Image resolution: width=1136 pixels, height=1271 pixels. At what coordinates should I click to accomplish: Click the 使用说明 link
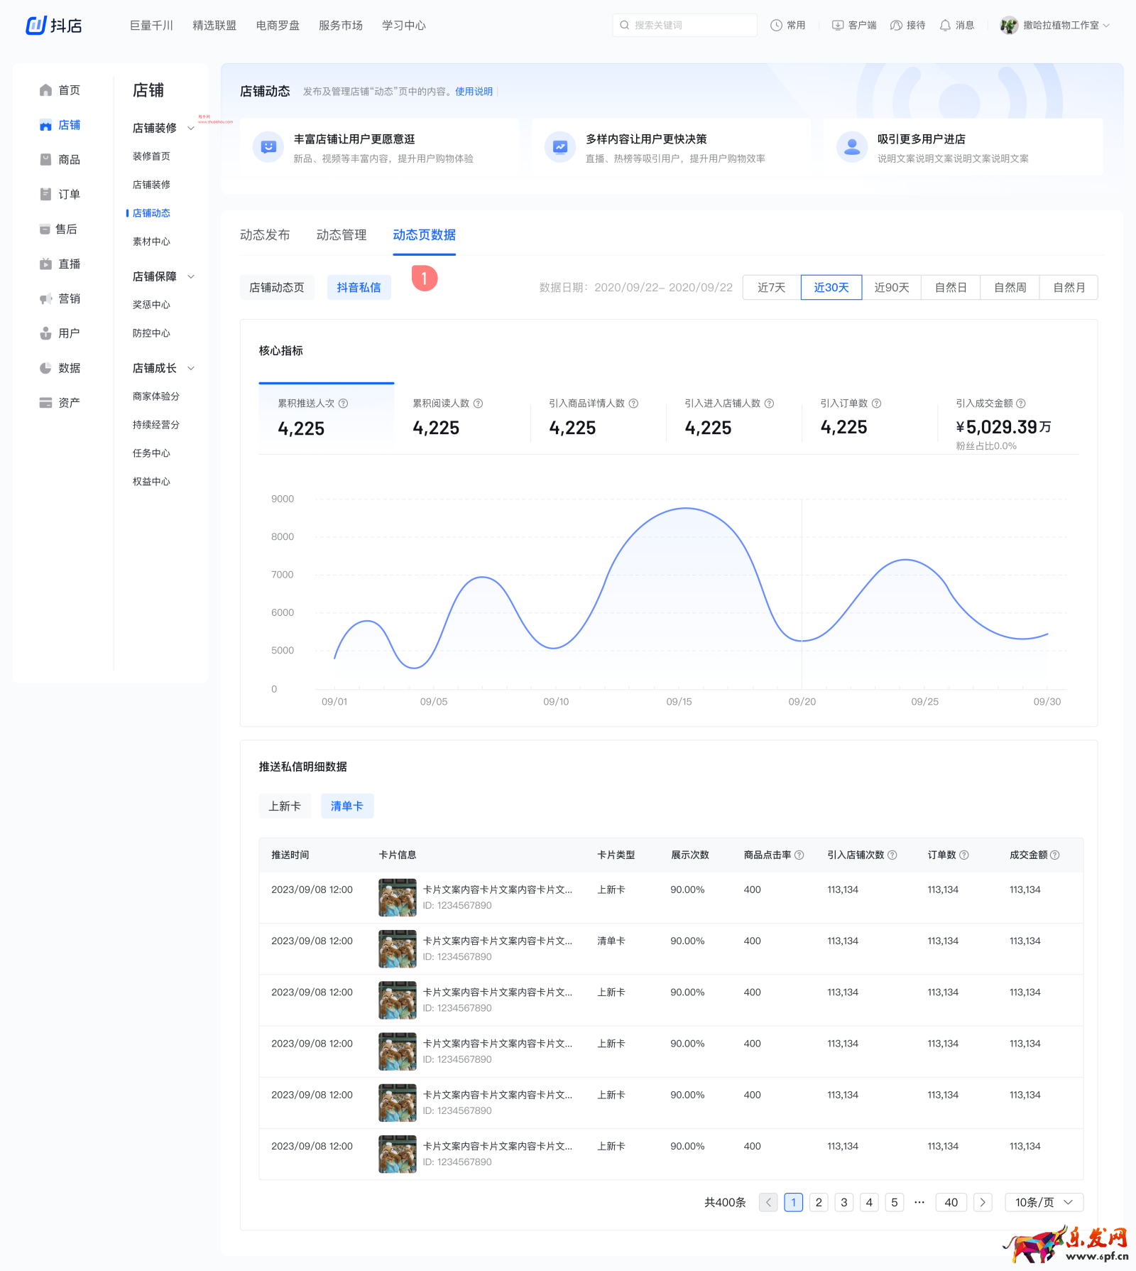(474, 92)
